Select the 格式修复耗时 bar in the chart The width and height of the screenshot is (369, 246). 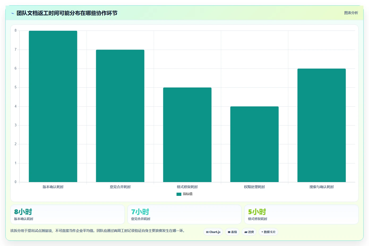click(x=187, y=135)
